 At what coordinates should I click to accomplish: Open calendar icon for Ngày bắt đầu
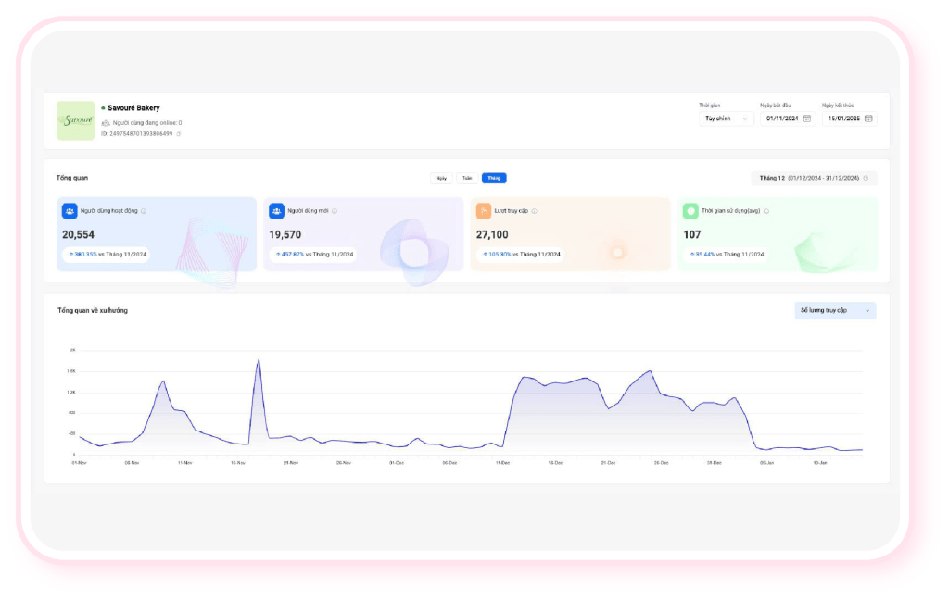pos(806,119)
